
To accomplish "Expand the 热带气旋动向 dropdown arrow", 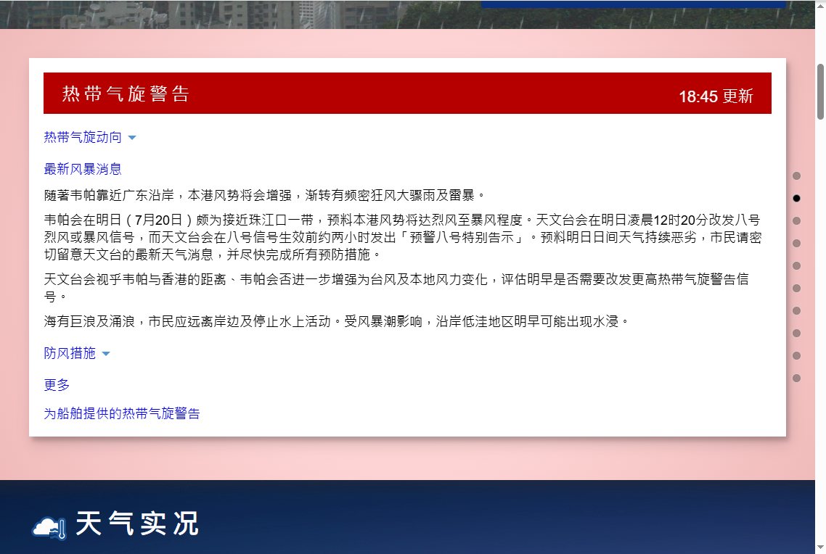I will pyautogui.click(x=132, y=138).
